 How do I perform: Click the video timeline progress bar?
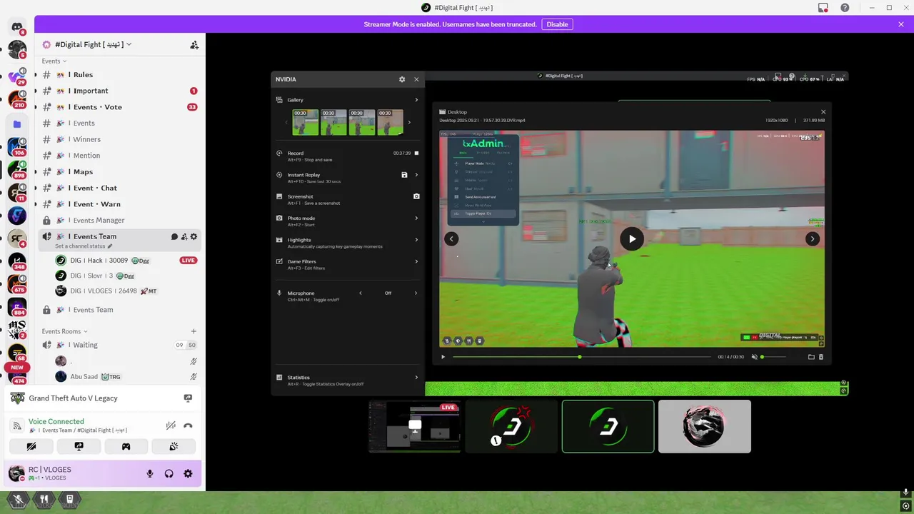pos(582,357)
